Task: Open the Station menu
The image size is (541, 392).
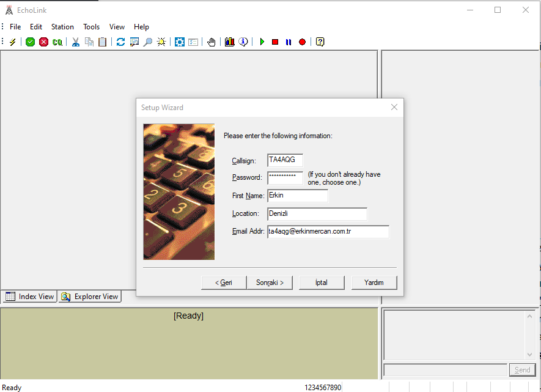Action: pyautogui.click(x=62, y=27)
